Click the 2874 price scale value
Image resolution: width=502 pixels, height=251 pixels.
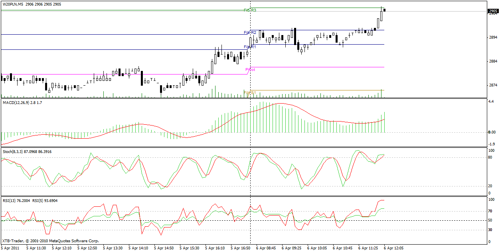[x=493, y=85]
